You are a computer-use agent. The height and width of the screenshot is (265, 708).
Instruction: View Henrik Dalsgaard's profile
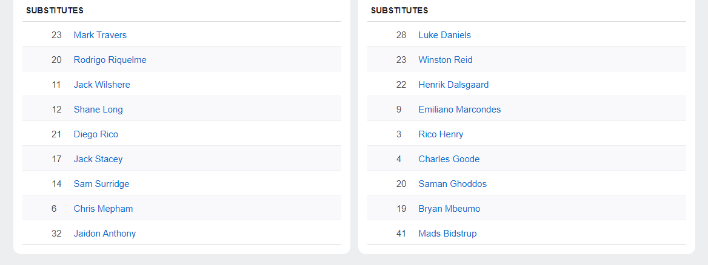click(453, 85)
